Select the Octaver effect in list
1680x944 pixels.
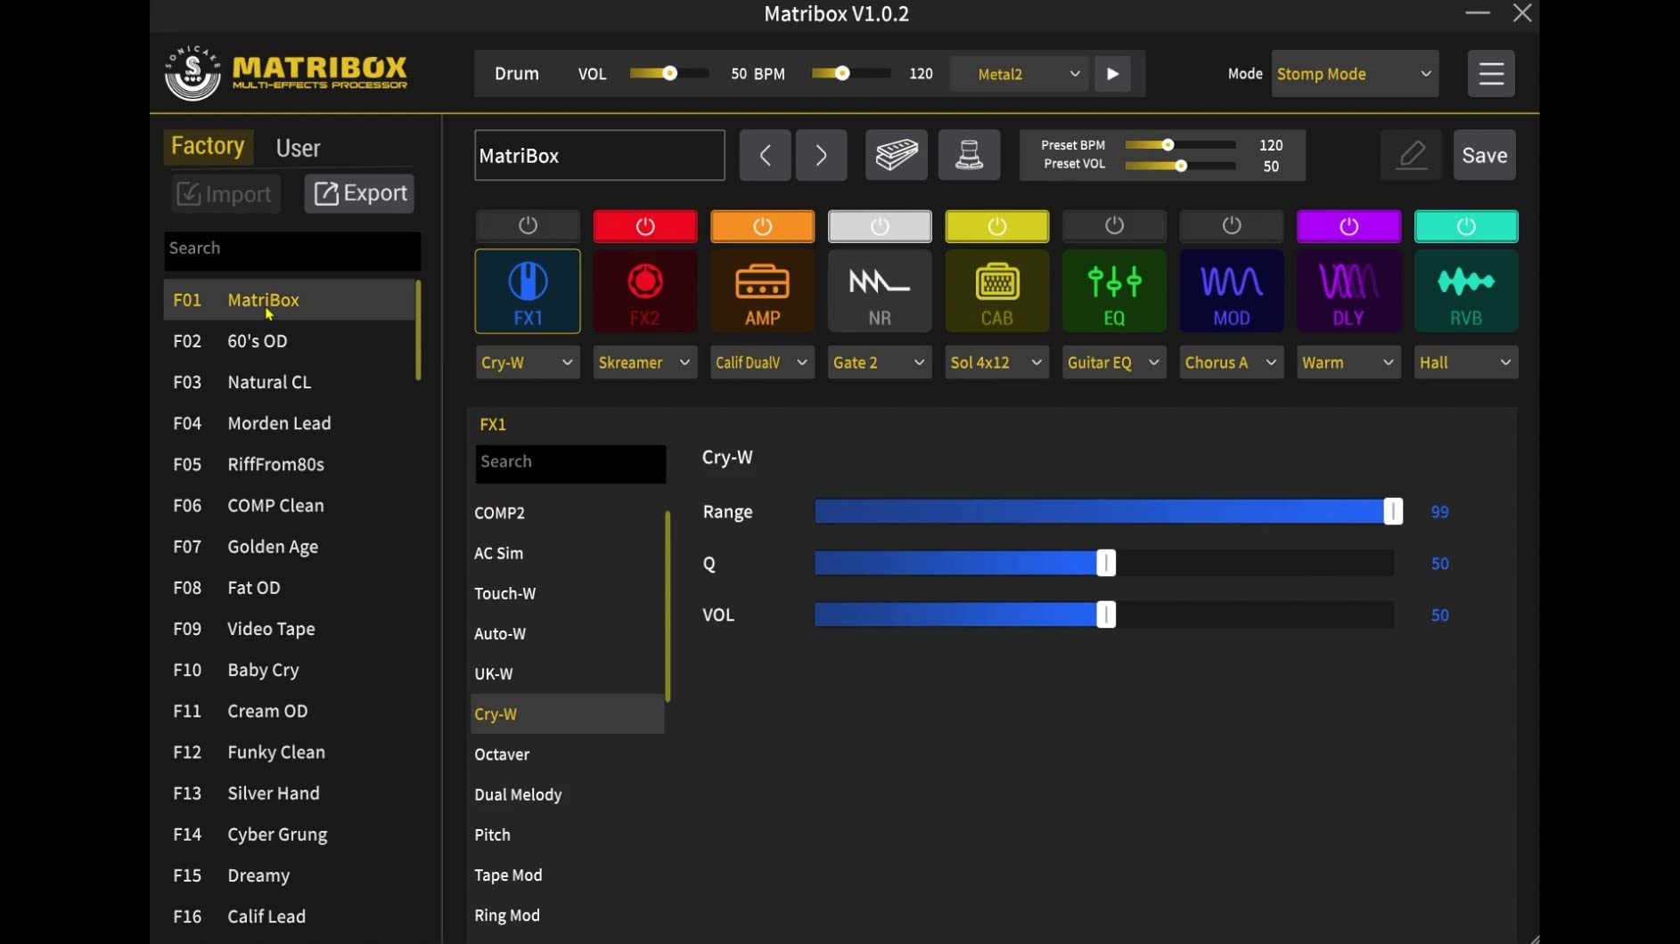567,754
